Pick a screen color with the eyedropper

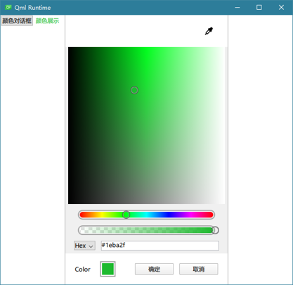click(209, 31)
